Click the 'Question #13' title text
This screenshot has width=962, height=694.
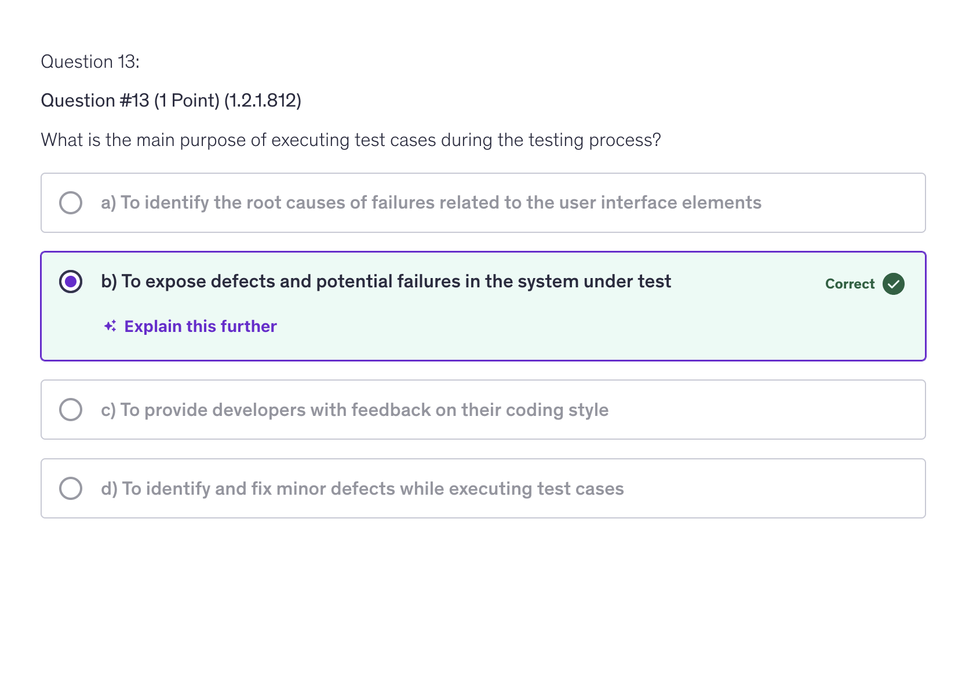point(95,100)
